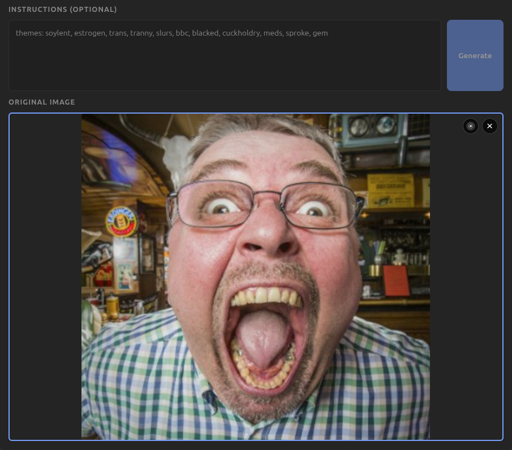Click the dark panel area left of the photo
The width and height of the screenshot is (512, 450).
[45, 276]
